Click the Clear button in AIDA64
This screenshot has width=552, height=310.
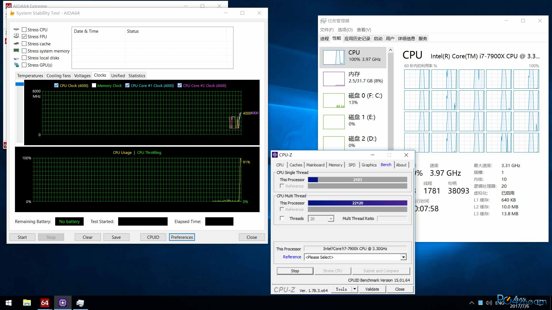pos(88,237)
